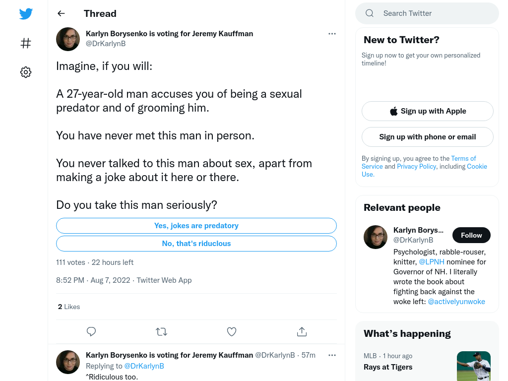Click the Twitter bird logo

[26, 13]
